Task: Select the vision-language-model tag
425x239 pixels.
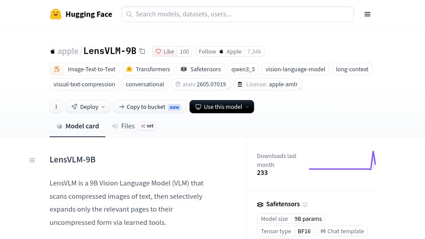Action: [x=295, y=69]
